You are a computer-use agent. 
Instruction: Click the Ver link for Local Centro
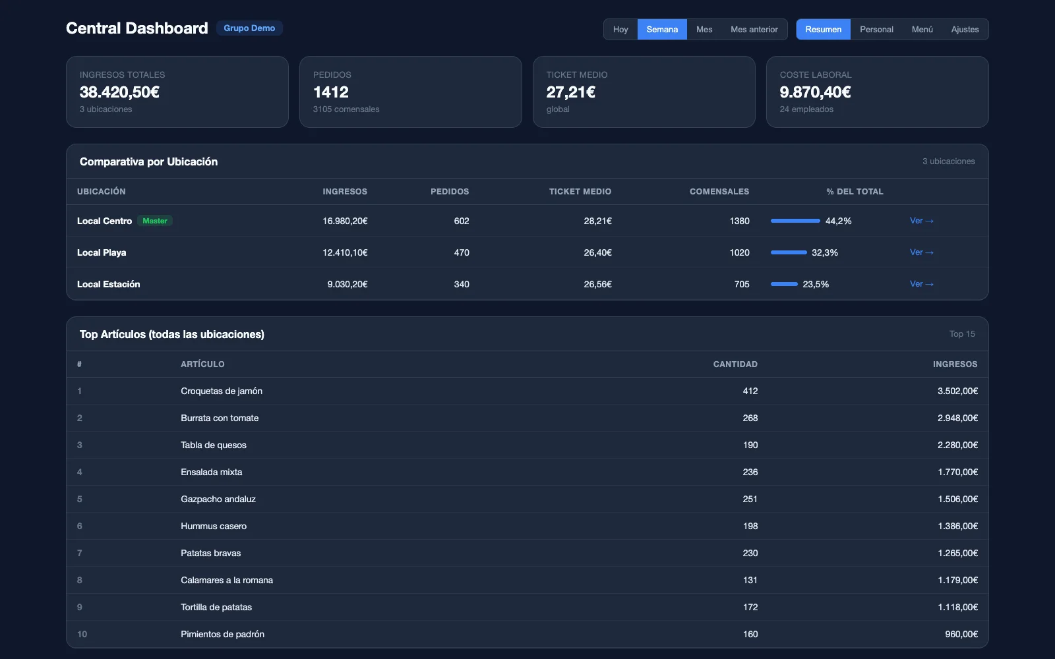(x=922, y=221)
